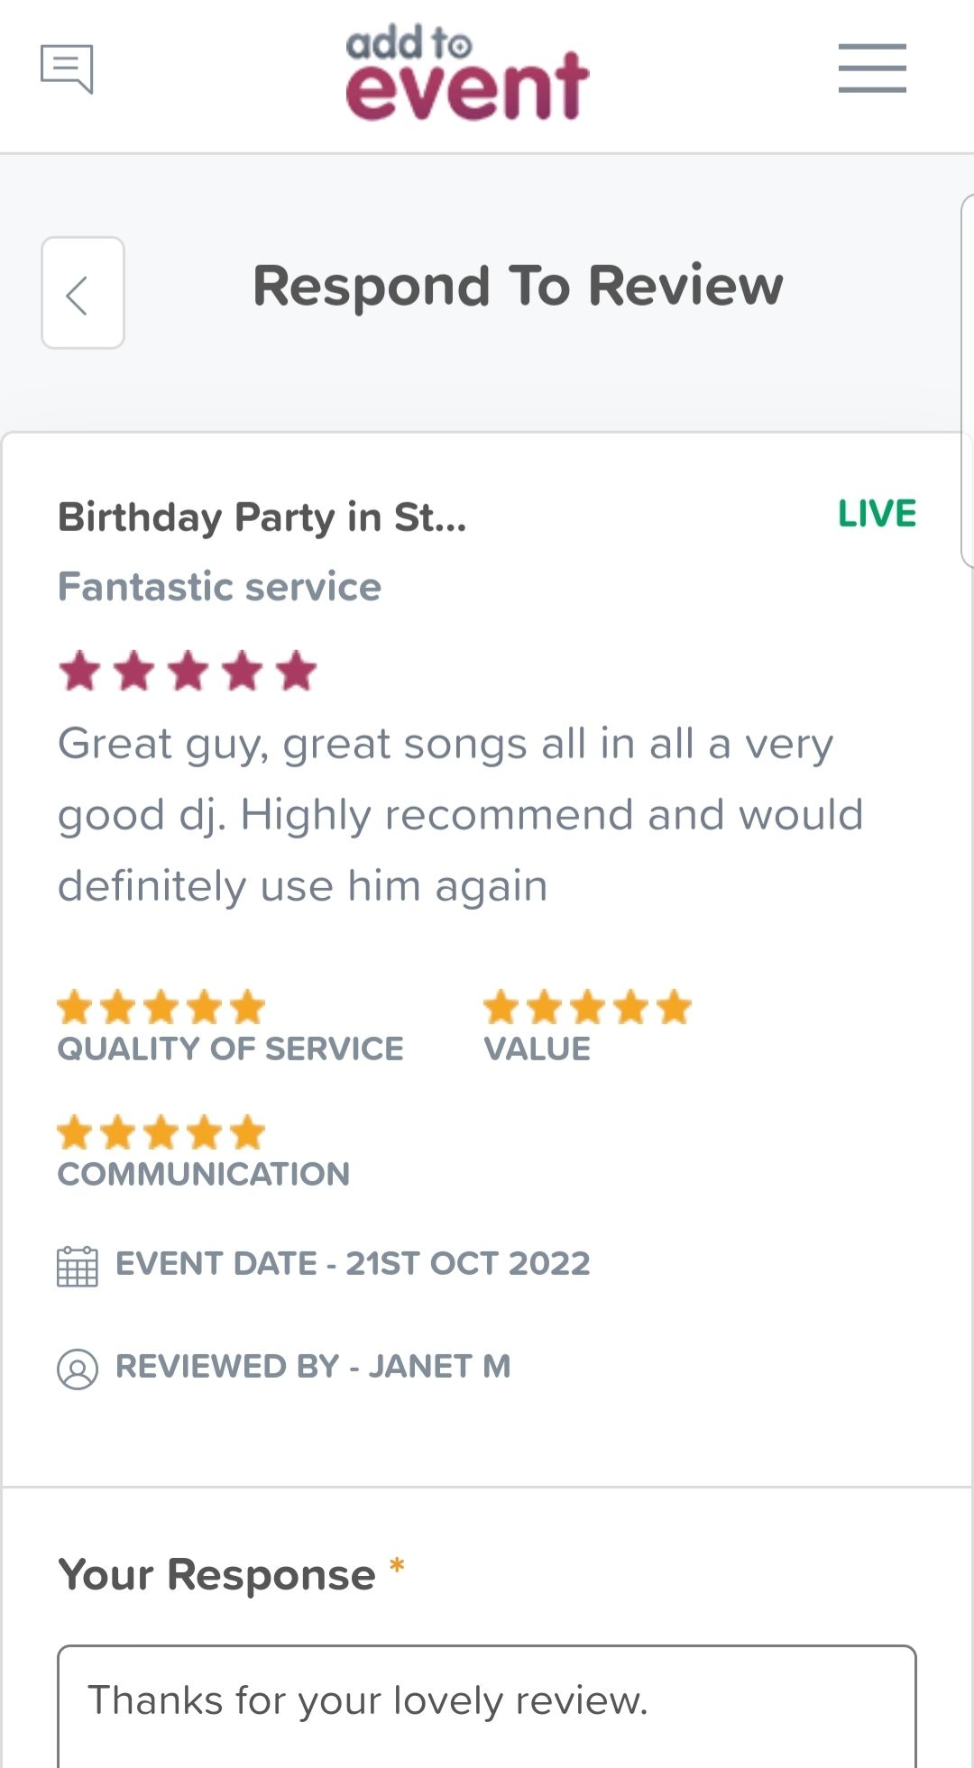This screenshot has width=974, height=1768.
Task: Click the Reviewed By Janet M text
Action: coord(313,1367)
